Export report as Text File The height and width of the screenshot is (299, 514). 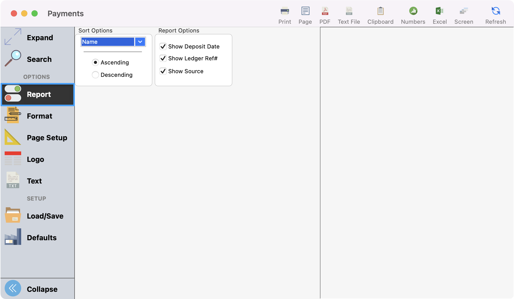(349, 14)
